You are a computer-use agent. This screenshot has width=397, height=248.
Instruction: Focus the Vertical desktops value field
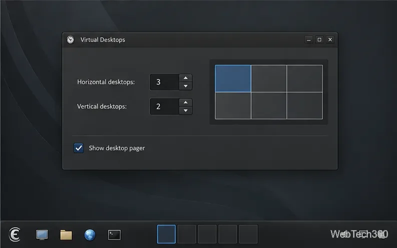tap(165, 106)
